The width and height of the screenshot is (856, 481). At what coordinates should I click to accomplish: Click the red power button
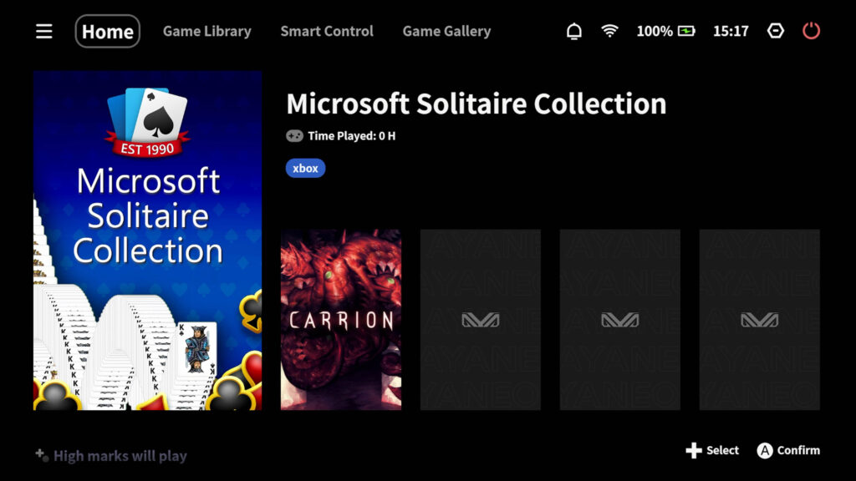[x=811, y=31]
